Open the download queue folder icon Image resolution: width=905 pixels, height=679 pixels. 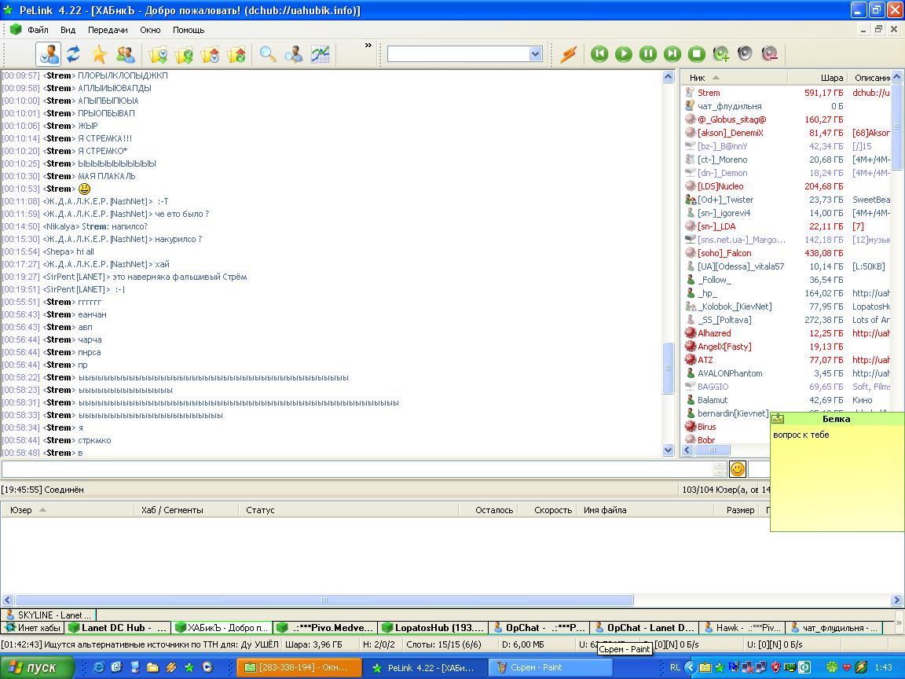(x=158, y=54)
